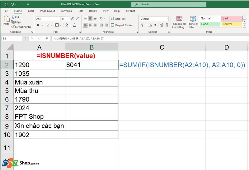Screen dimensions: 249x170
Task: Switch to the Formulas tab
Action: (x=66, y=11)
